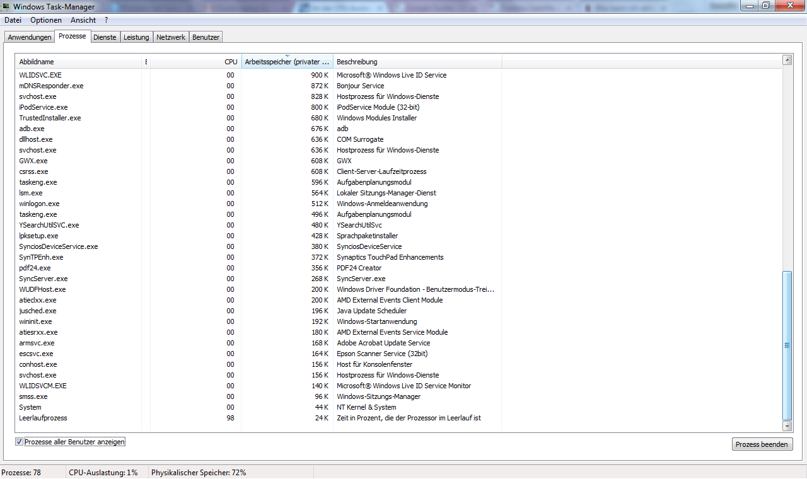The width and height of the screenshot is (807, 479).
Task: Open the ? help menu
Action: (107, 20)
